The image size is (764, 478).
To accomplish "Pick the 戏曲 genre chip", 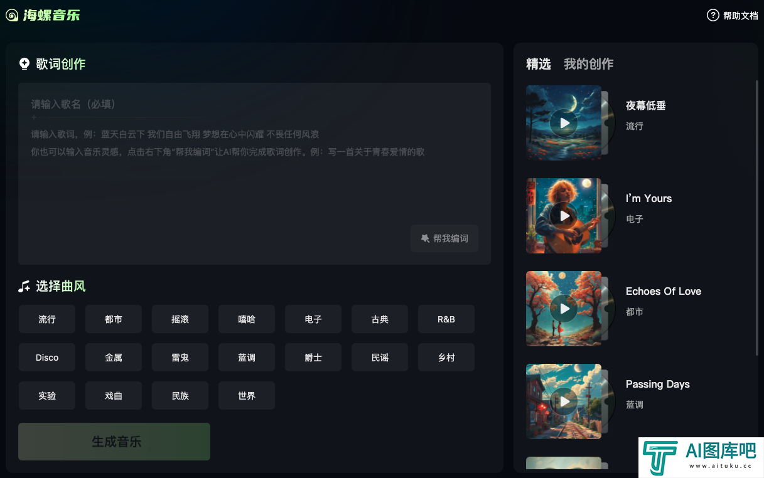I will tap(114, 396).
